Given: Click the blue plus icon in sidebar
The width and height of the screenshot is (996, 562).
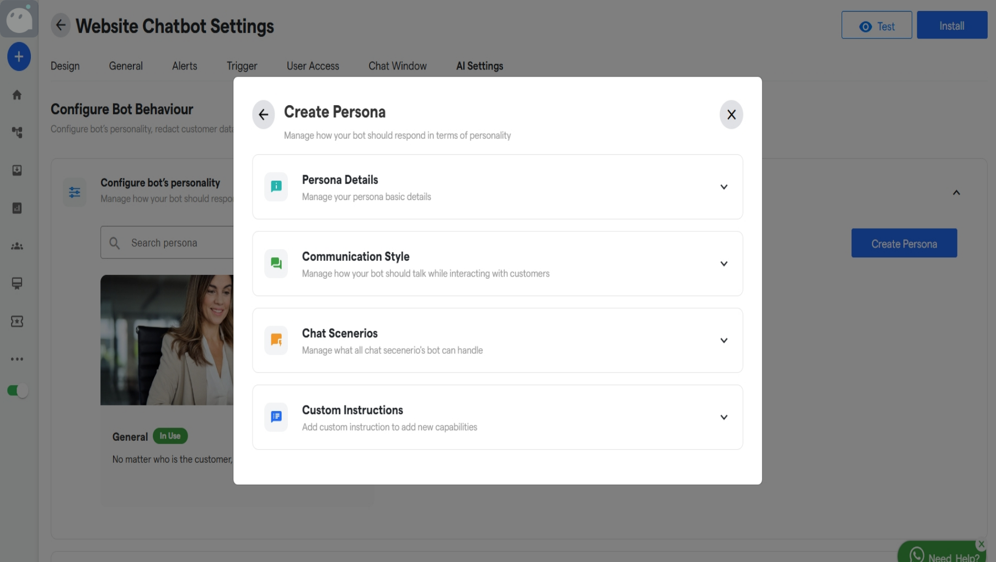Looking at the screenshot, I should click(x=19, y=56).
